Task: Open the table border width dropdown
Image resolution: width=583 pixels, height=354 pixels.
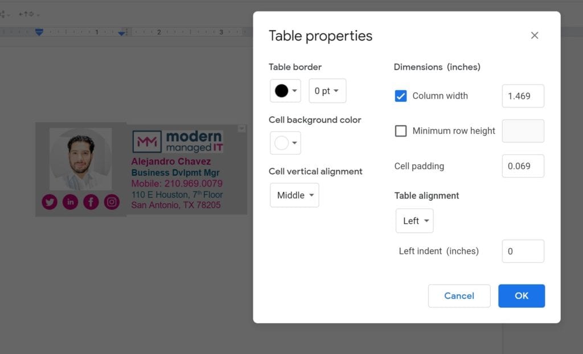Action: coord(327,90)
